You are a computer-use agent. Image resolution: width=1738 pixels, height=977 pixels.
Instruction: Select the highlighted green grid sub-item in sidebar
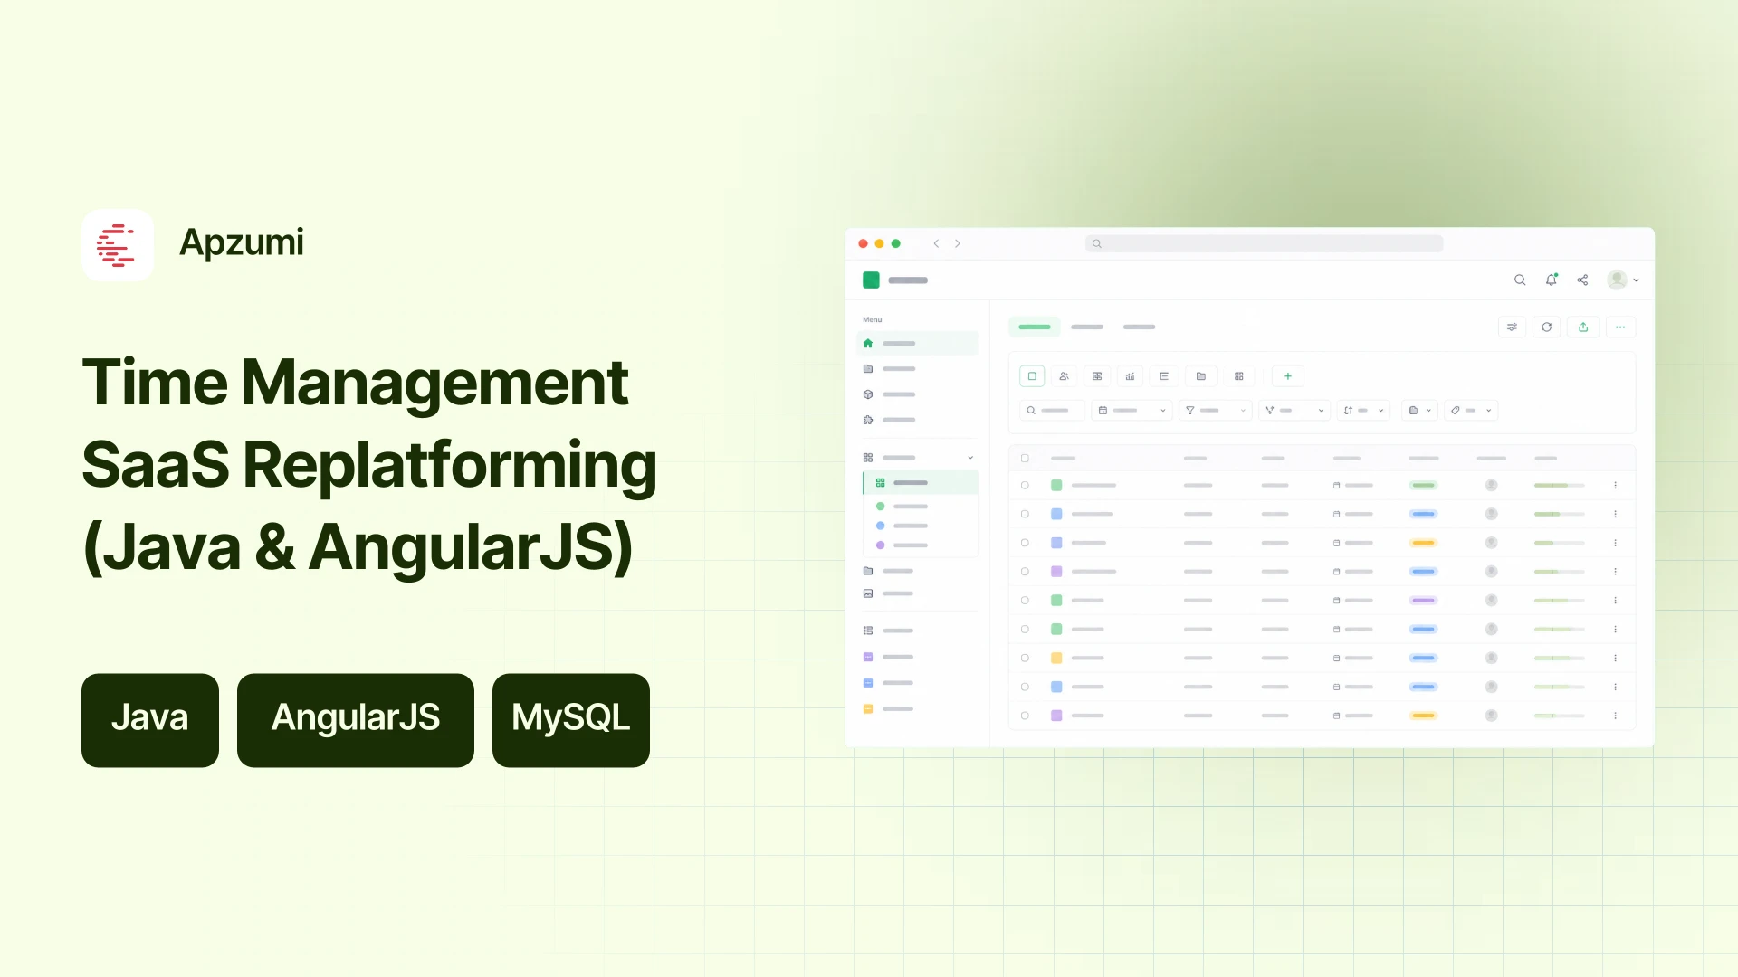[921, 483]
